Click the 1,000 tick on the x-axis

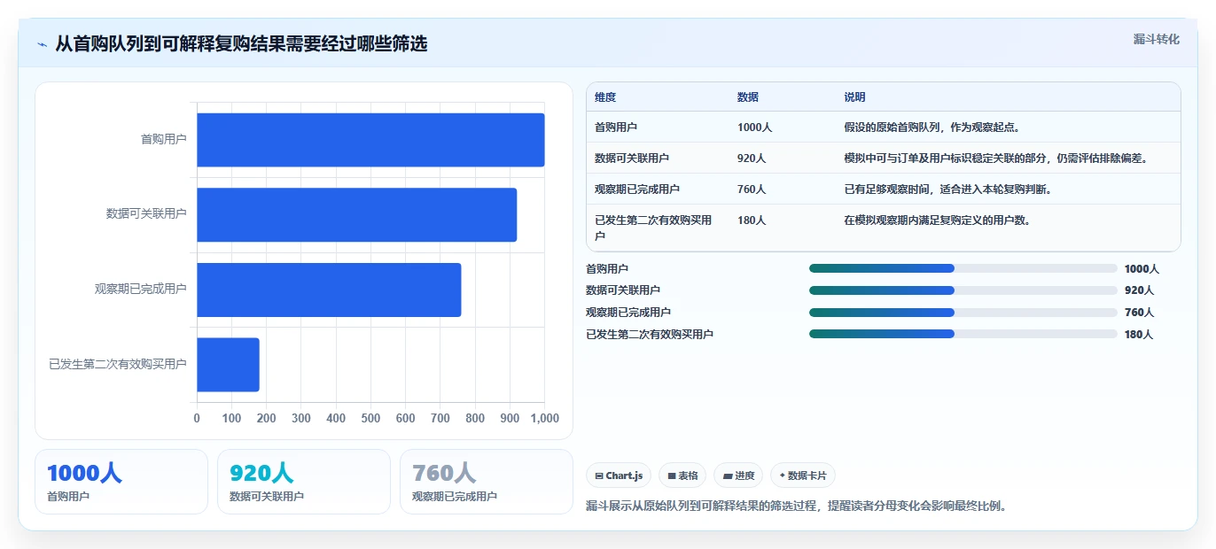point(544,418)
